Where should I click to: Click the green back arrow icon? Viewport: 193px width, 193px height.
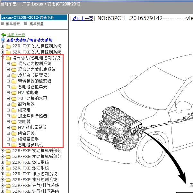pos(4,35)
